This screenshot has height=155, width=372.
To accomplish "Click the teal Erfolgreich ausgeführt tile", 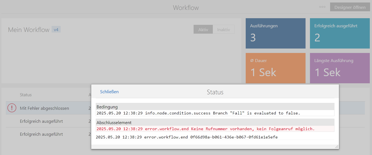I will [340, 33].
